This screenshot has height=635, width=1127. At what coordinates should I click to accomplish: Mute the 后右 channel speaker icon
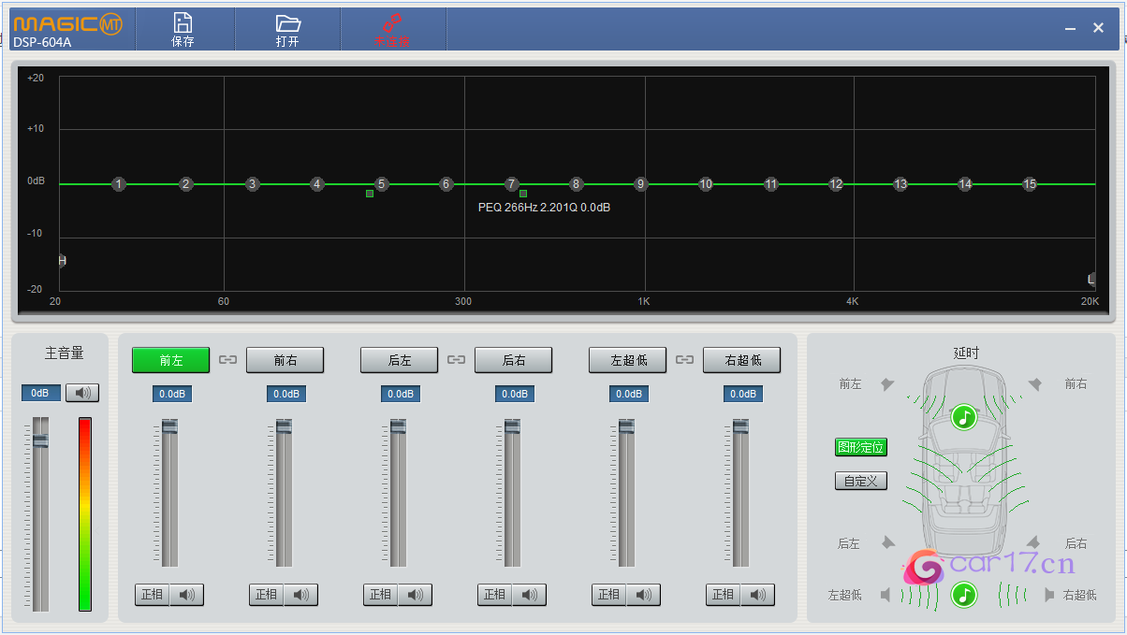(530, 594)
